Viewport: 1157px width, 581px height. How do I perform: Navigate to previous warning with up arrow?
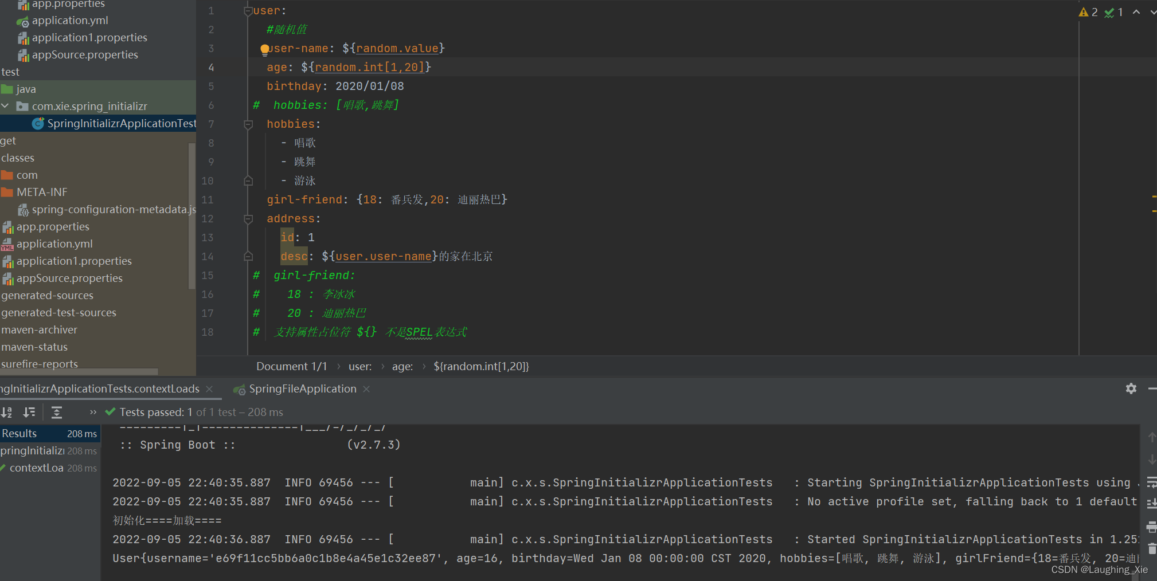coord(1137,11)
